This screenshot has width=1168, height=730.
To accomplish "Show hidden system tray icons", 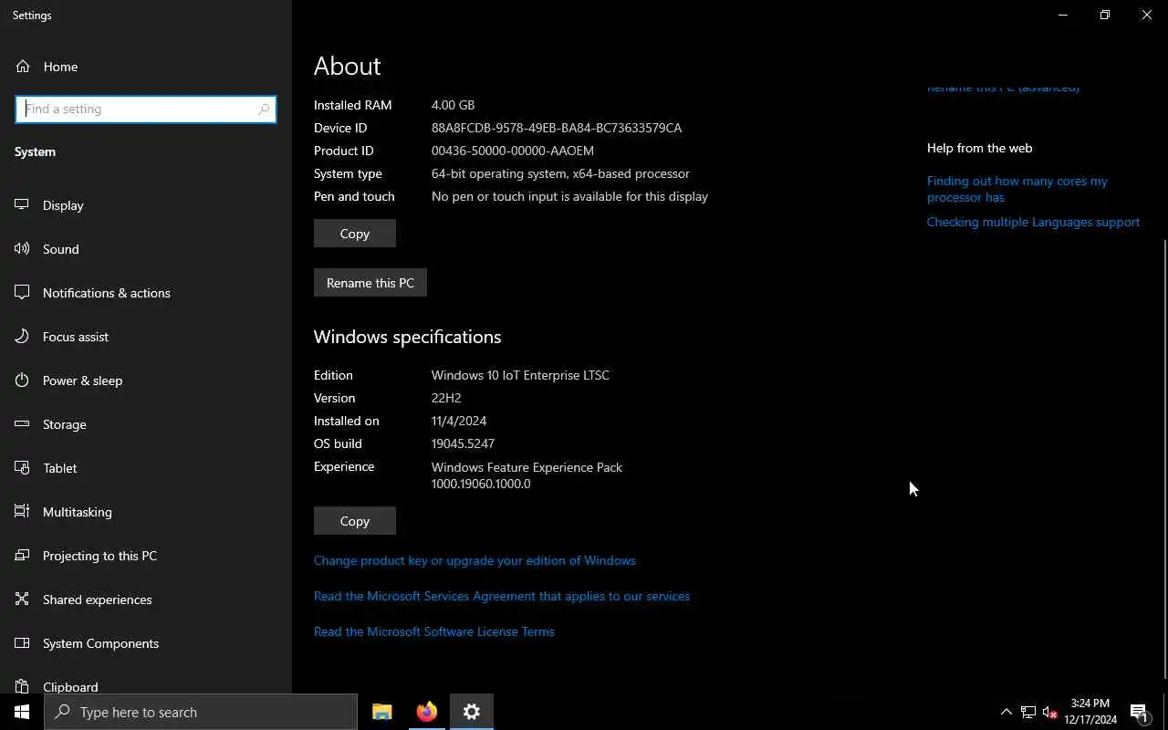I will (x=1006, y=712).
